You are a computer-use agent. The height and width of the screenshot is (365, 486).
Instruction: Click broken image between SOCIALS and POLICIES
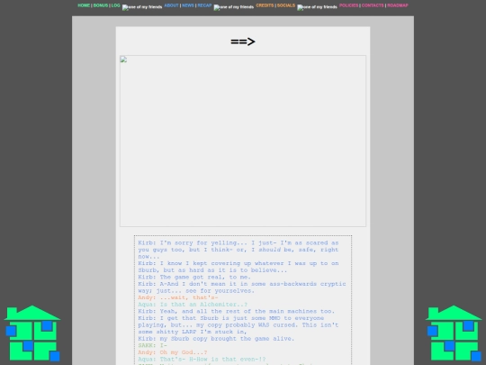click(x=317, y=7)
